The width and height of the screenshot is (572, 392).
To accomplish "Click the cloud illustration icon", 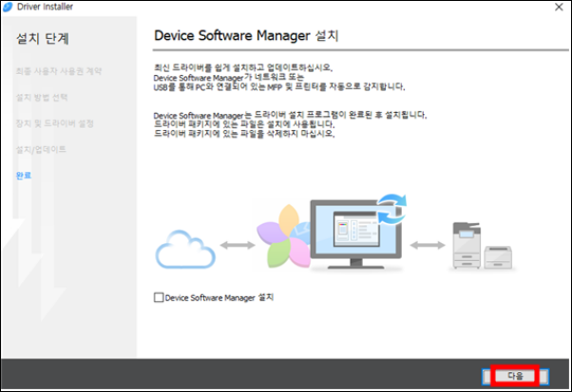I will tap(185, 250).
